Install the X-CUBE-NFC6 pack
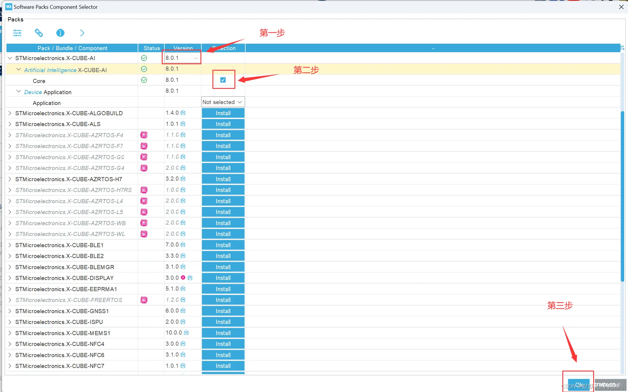Viewport: 628px width, 392px height. [223, 355]
